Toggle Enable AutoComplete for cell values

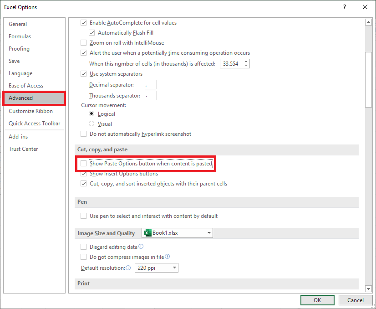tap(83, 23)
